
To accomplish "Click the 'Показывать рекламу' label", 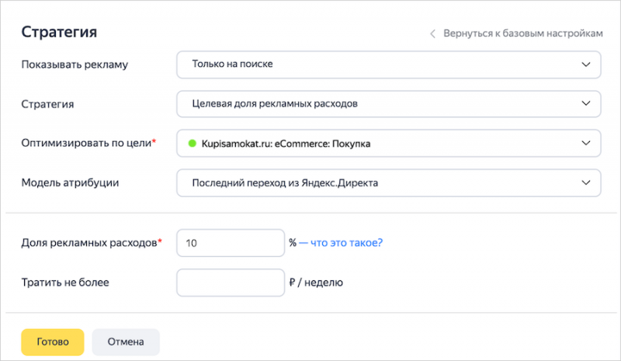I will pyautogui.click(x=75, y=65).
